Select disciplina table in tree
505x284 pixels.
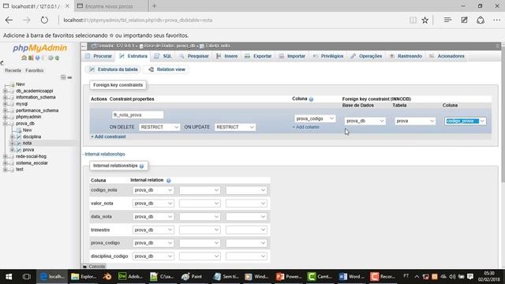click(32, 136)
